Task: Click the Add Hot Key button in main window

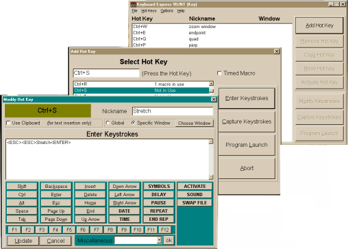Action: click(x=319, y=25)
